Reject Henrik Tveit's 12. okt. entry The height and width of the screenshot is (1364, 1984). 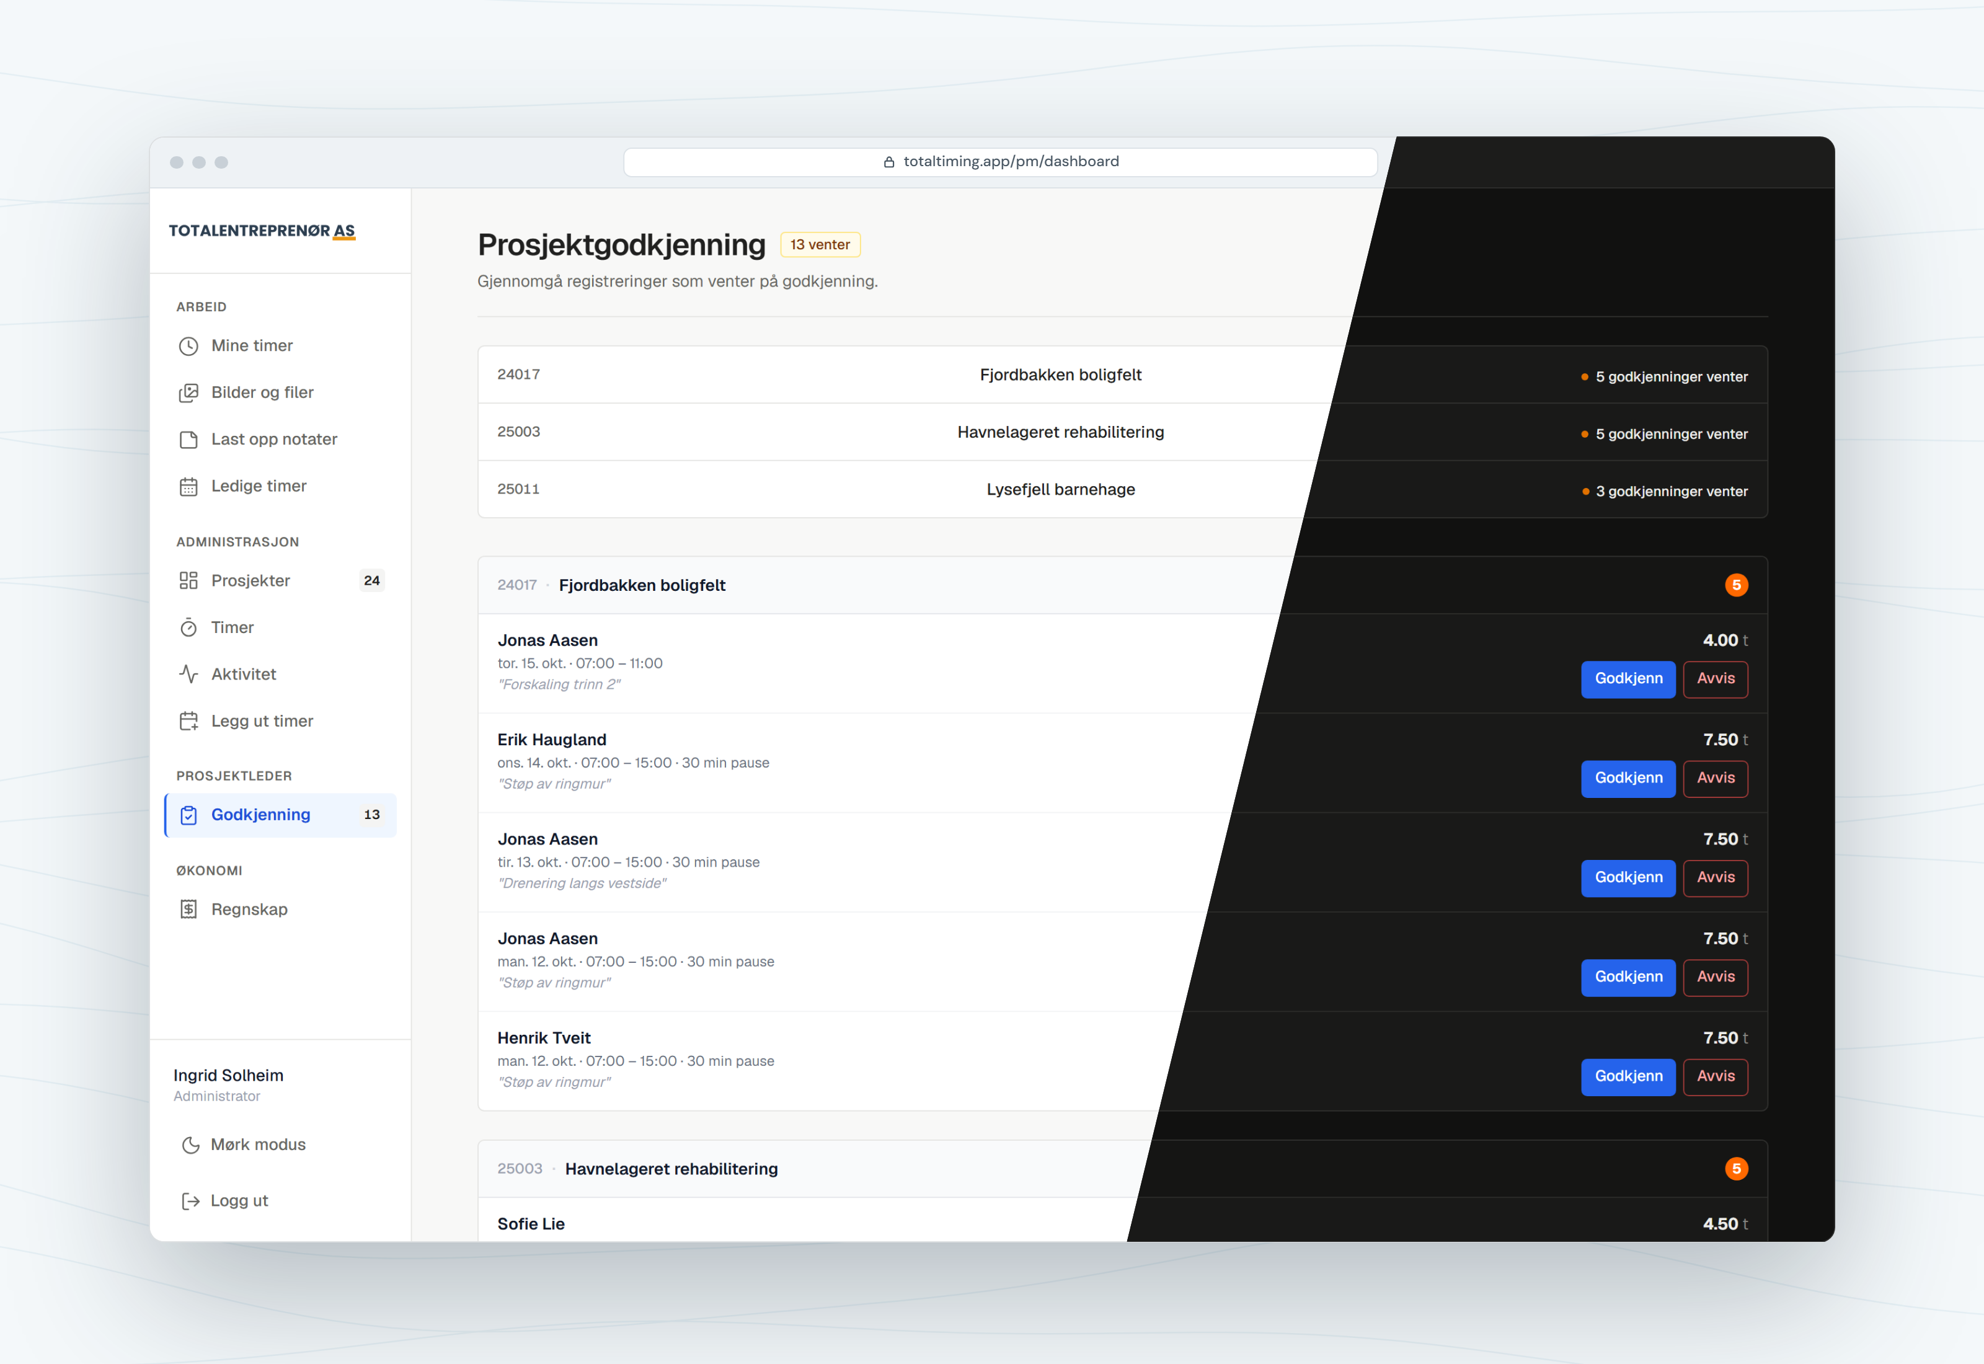point(1715,1077)
